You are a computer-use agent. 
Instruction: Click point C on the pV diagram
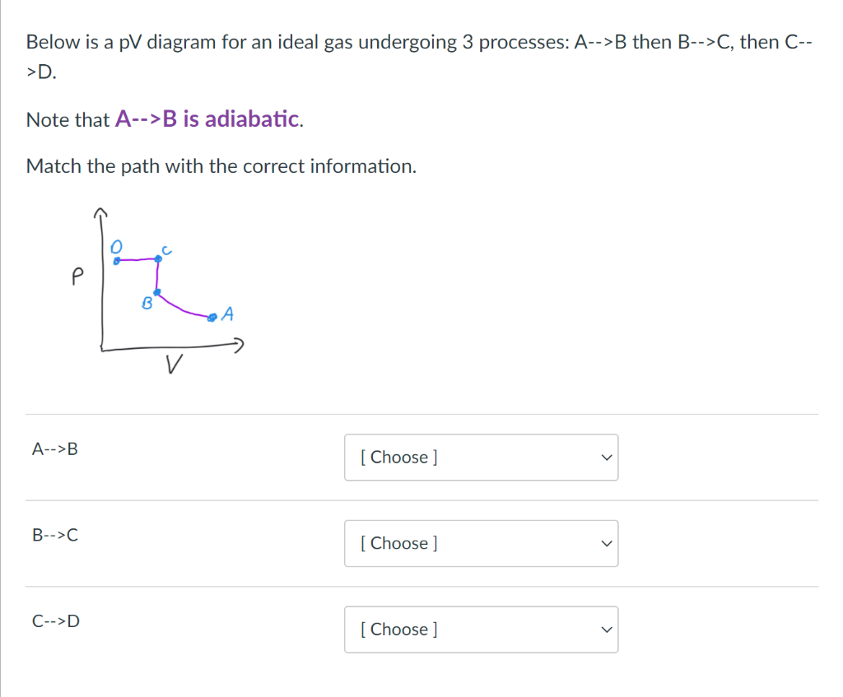158,259
